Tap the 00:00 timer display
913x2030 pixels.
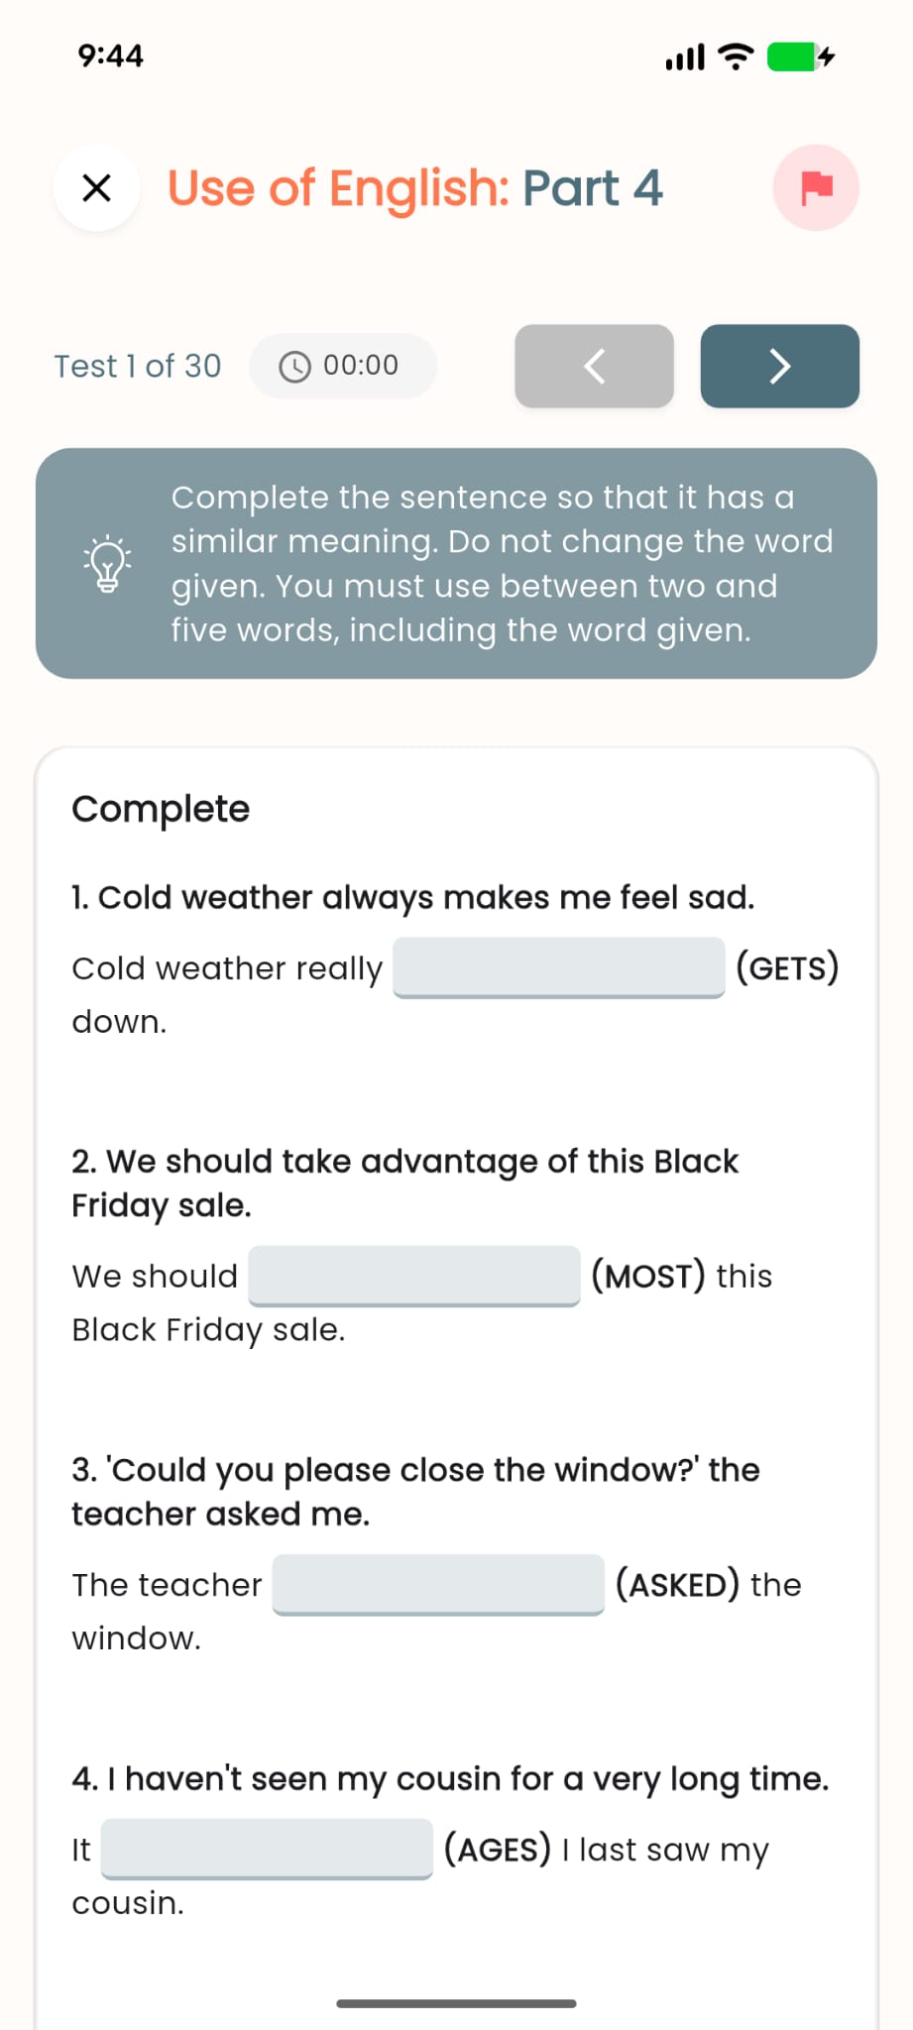361,366
